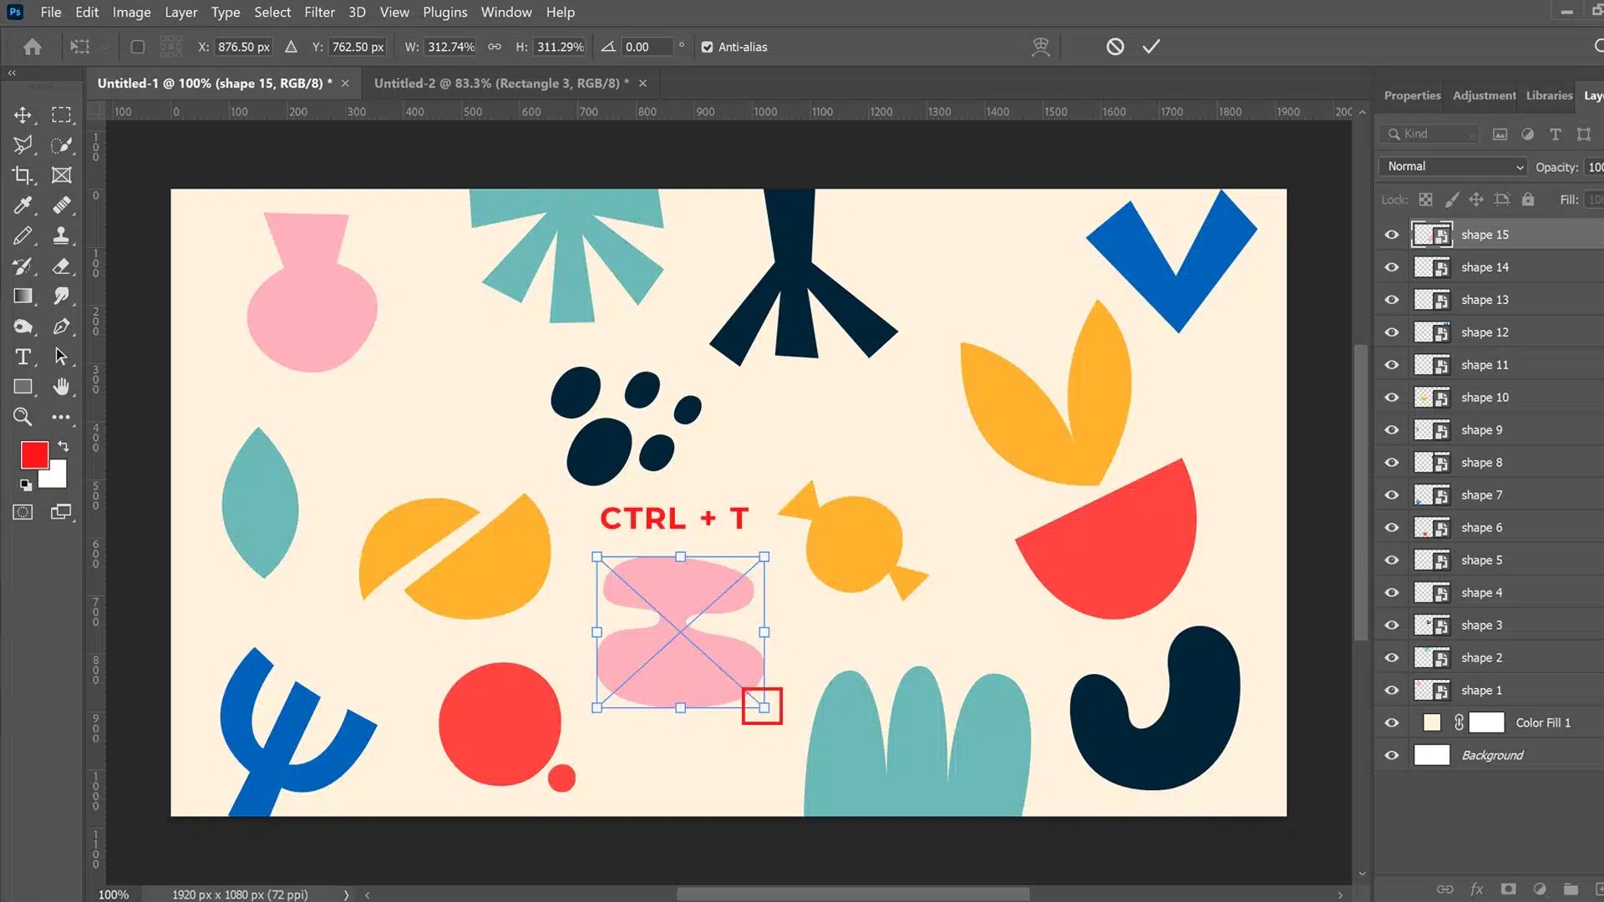Select the Rectangular Marquee tool

coord(61,114)
